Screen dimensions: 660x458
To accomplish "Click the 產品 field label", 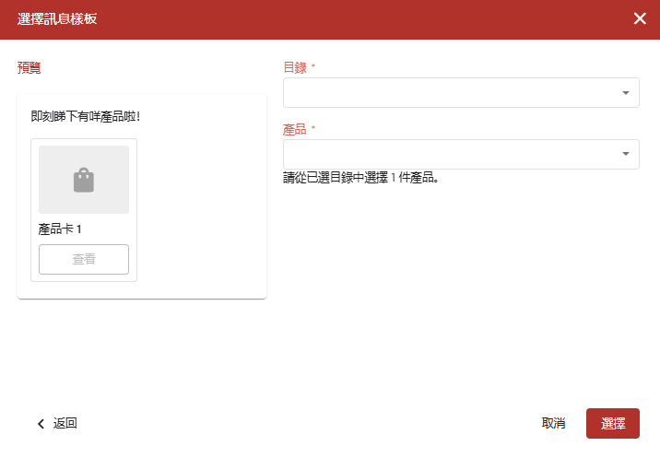I will (295, 129).
